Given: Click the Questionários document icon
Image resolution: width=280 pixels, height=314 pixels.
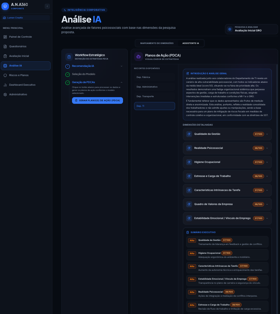Looking at the screenshot, I should click(x=5, y=47).
